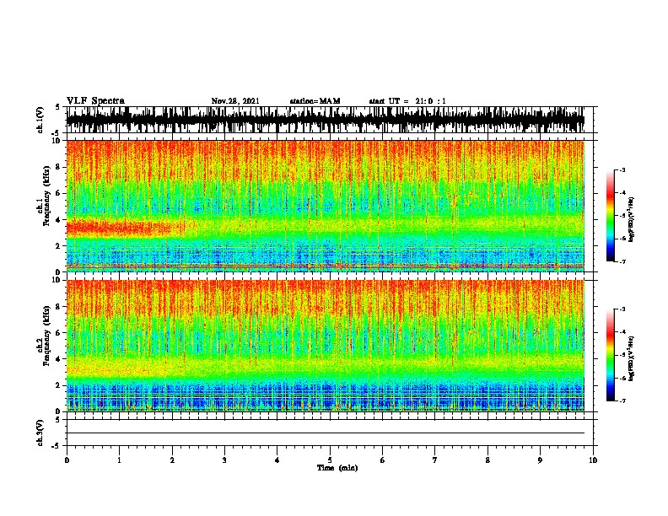Select the date label 'Nov.28, 2021'
This screenshot has width=668, height=516.
click(235, 101)
